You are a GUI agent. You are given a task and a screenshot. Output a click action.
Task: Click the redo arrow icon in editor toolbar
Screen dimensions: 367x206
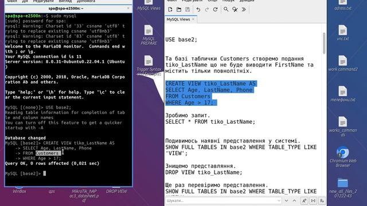coord(206,9)
